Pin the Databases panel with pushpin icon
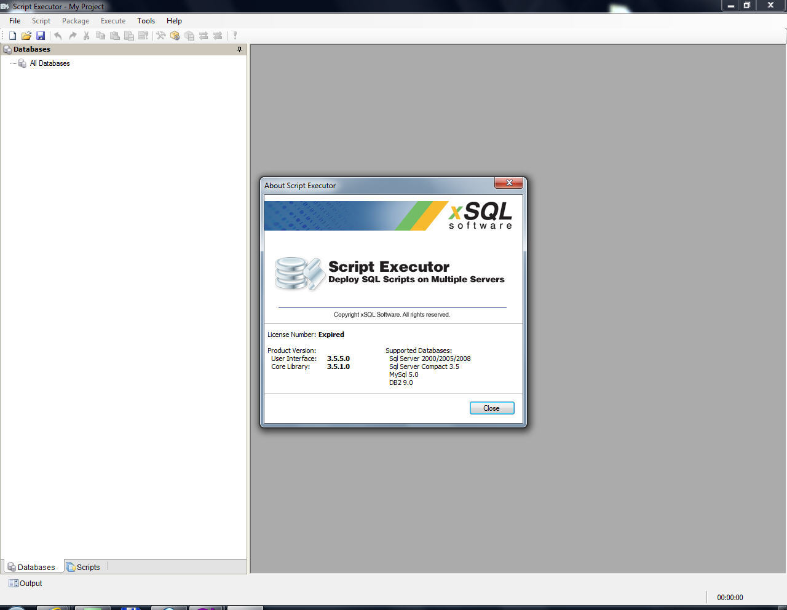 pos(239,49)
